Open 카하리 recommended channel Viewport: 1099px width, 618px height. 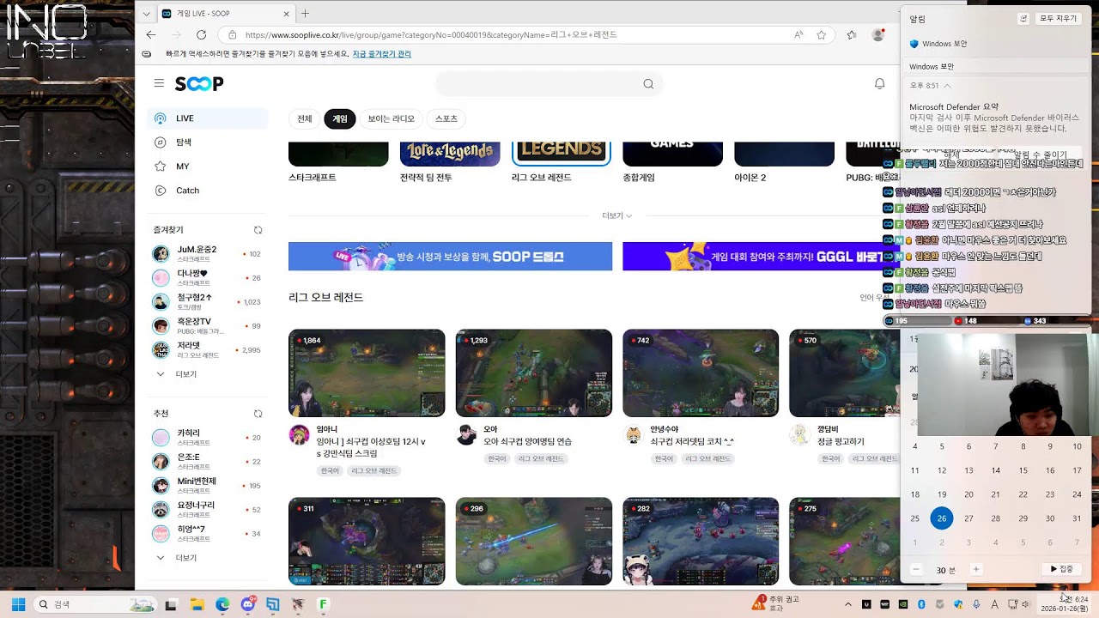point(207,437)
